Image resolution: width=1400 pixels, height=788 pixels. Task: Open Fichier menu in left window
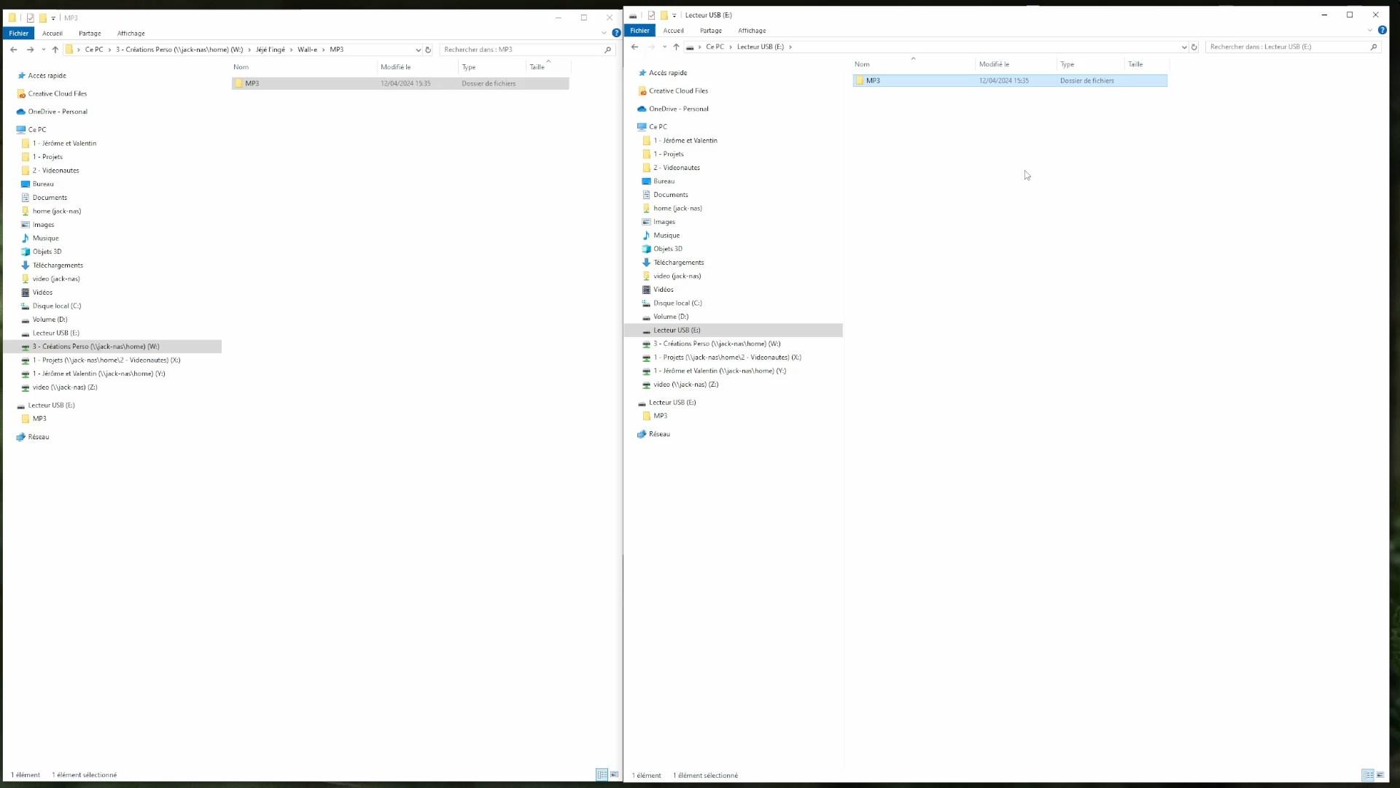coord(18,33)
